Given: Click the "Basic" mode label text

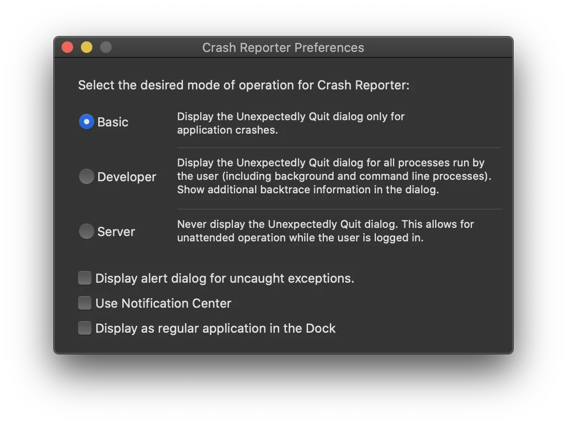Looking at the screenshot, I should (x=113, y=122).
